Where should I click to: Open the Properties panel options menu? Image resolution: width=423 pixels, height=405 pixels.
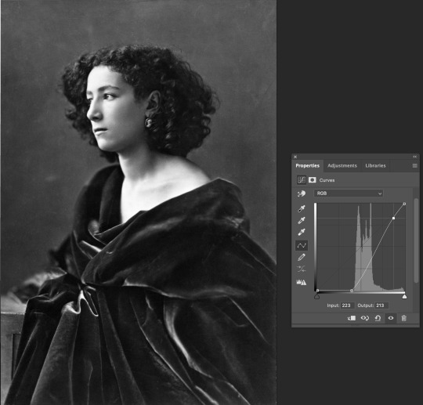point(415,165)
